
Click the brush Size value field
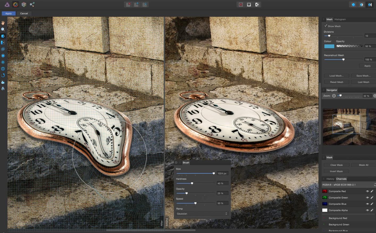pos(222,174)
